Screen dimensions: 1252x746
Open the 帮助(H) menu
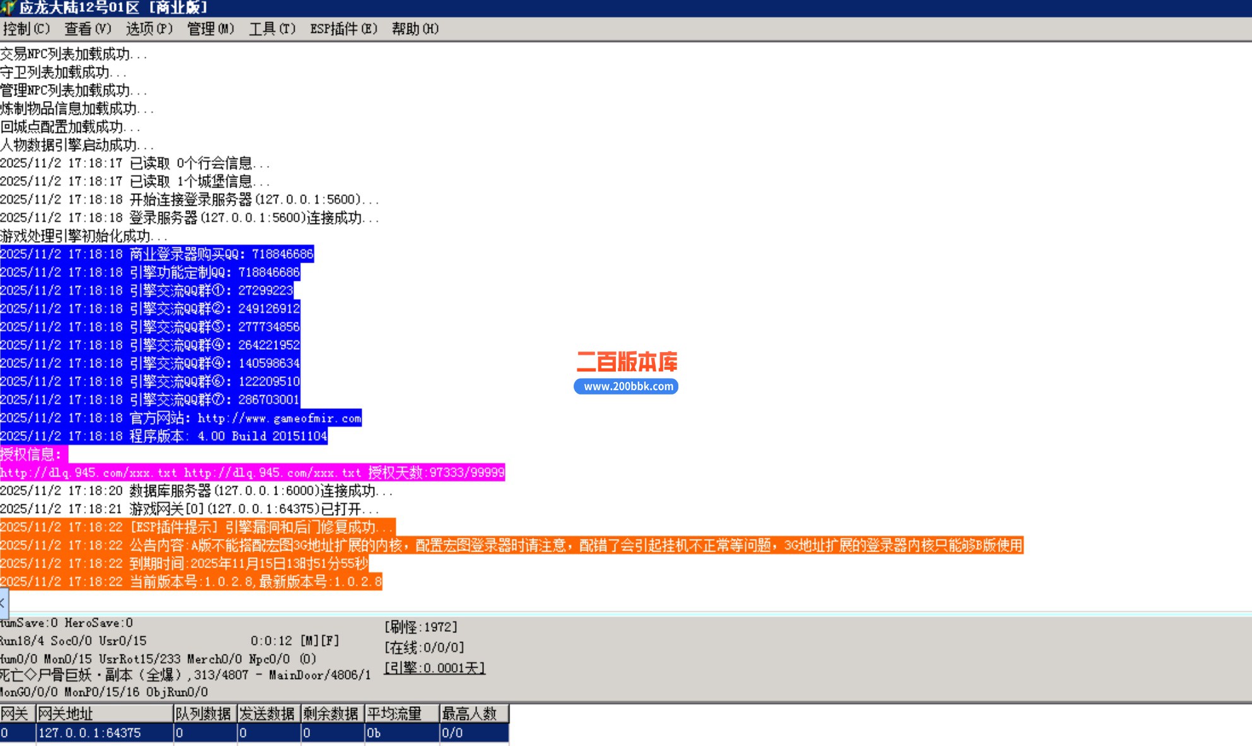[415, 29]
